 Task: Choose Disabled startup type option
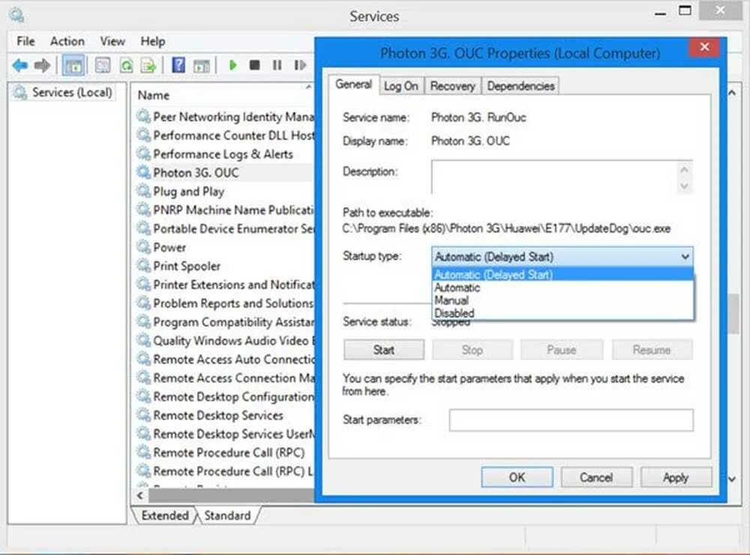(x=563, y=313)
